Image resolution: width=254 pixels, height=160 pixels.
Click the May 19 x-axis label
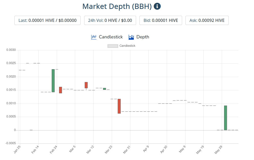pos(200,150)
